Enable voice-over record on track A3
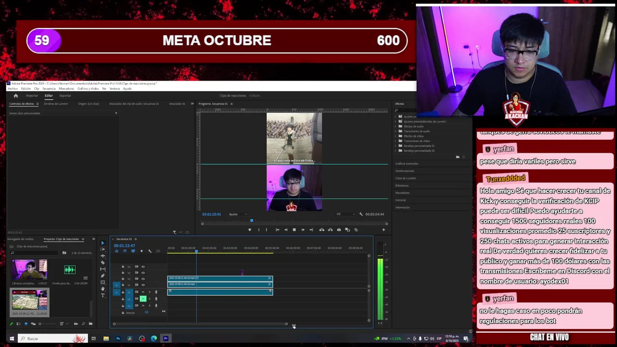This screenshot has width=617, height=347. (x=156, y=306)
